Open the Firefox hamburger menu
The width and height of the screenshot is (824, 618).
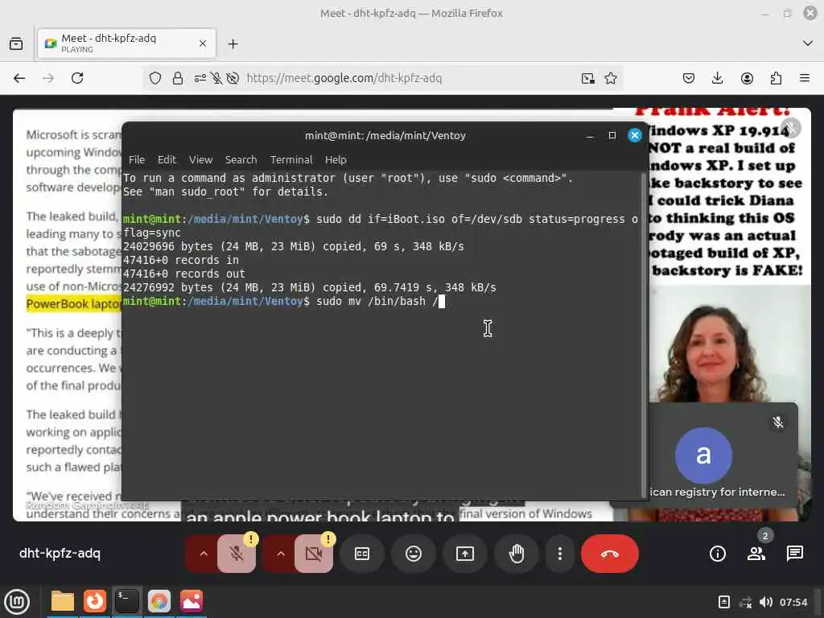805,78
